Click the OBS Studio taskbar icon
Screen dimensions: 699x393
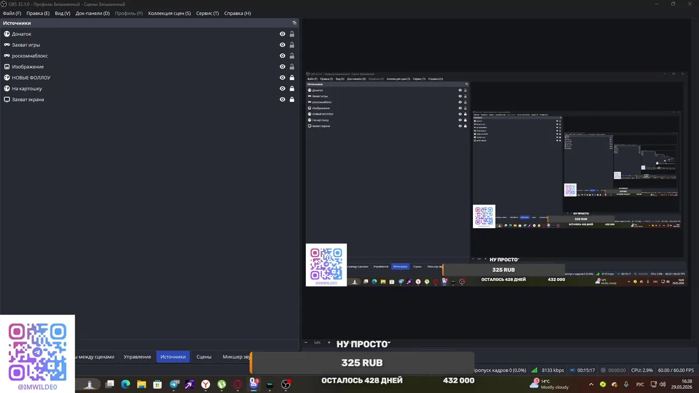pos(286,384)
